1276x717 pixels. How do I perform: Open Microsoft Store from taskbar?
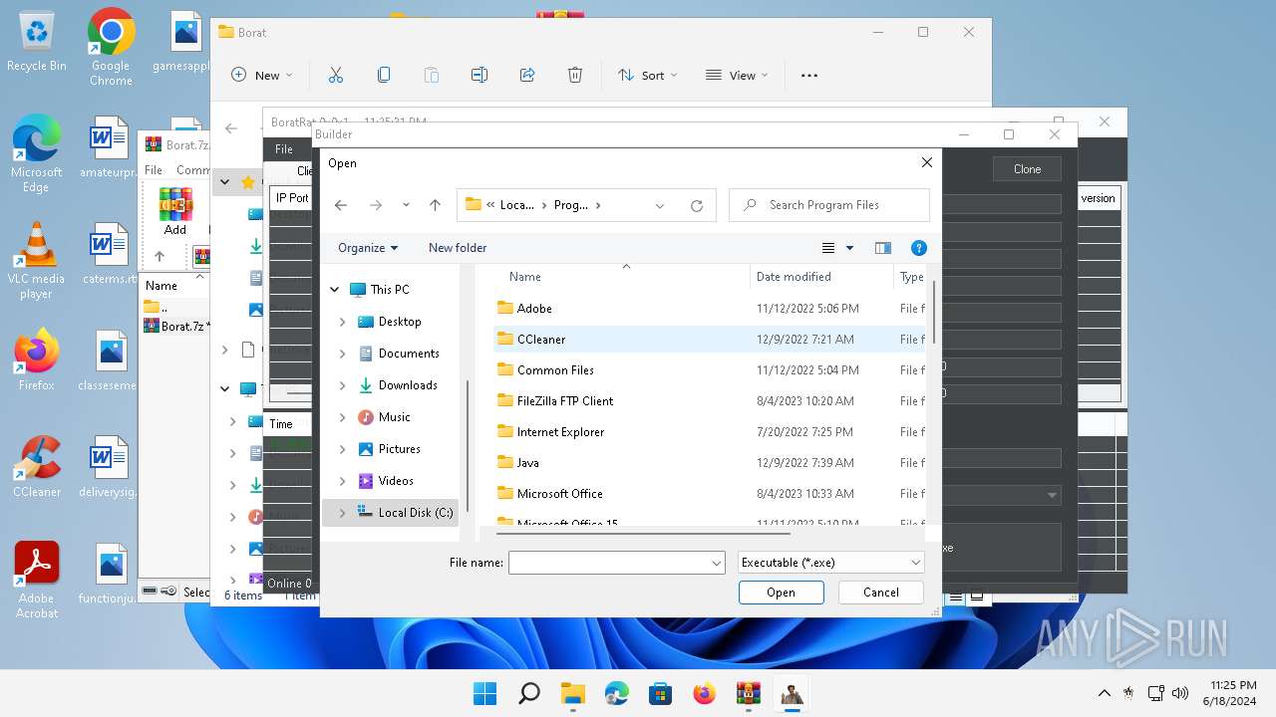click(x=661, y=693)
